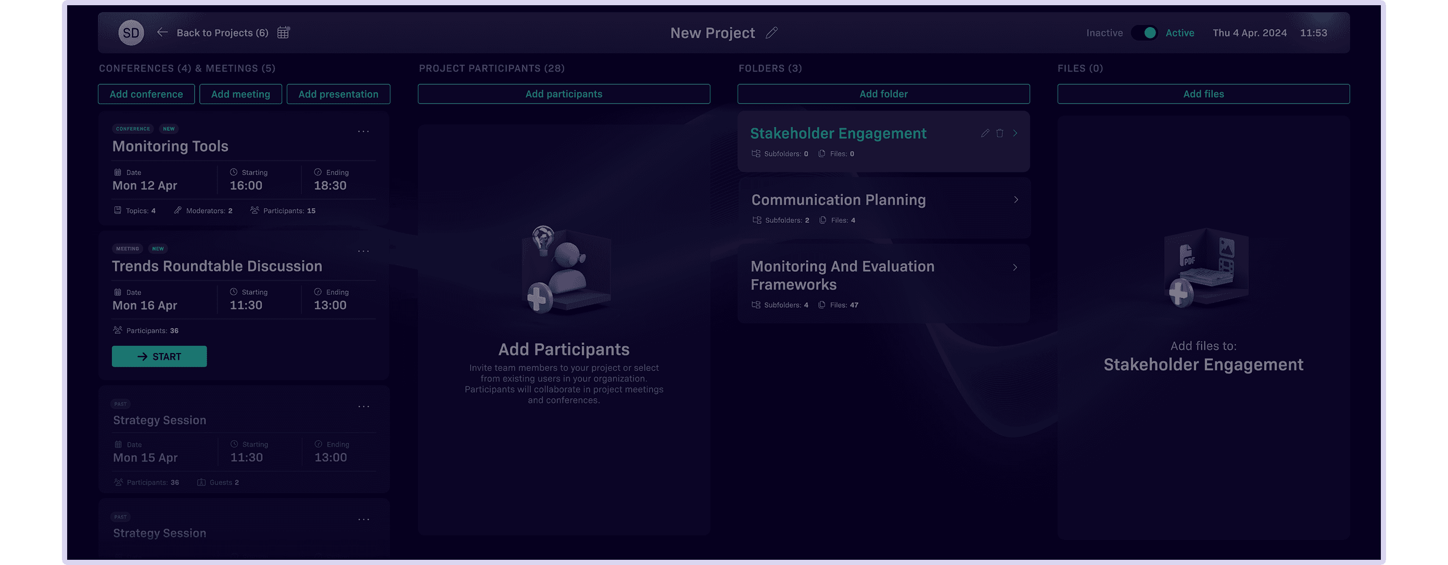
Task: Select the Communication Planning folder title
Action: [x=838, y=200]
